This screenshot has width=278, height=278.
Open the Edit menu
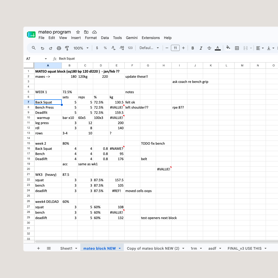click(x=51, y=38)
